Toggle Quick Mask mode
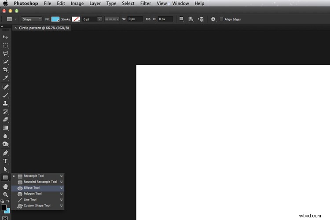Viewport: 330px width, 220px height. pos(5,218)
